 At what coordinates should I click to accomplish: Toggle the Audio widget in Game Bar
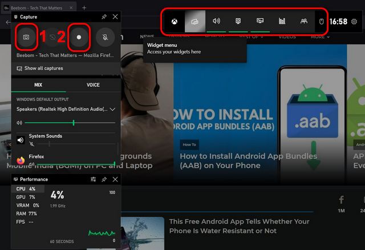[x=217, y=21]
